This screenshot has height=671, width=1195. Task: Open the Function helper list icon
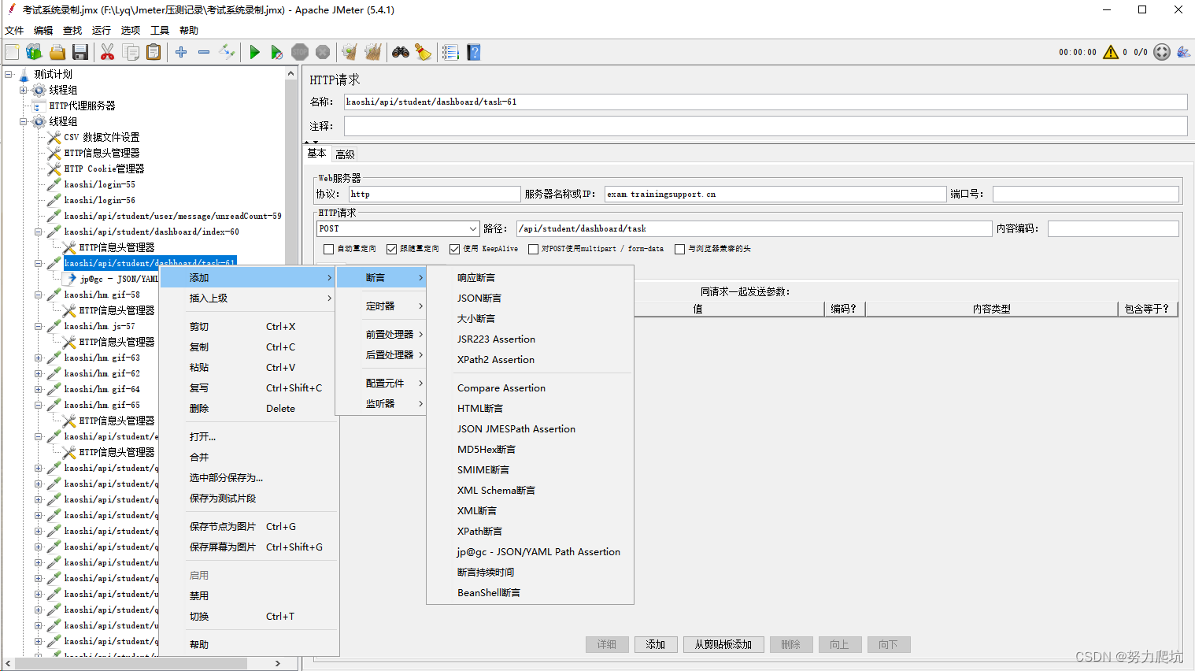(450, 52)
